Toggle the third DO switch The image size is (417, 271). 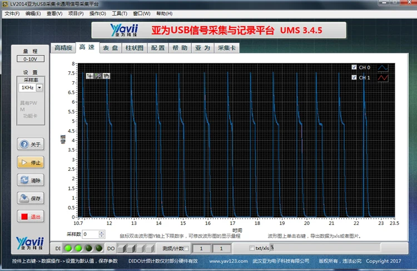coord(141,249)
